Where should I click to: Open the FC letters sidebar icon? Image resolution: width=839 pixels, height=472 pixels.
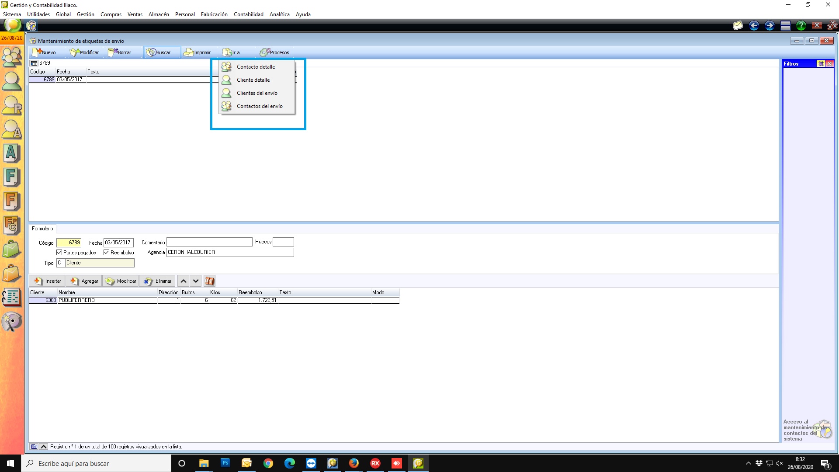click(12, 226)
